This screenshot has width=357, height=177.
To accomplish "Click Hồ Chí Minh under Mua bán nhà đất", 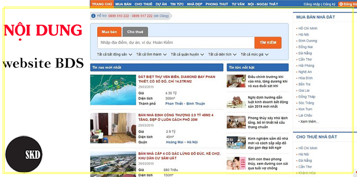I will (308, 28).
